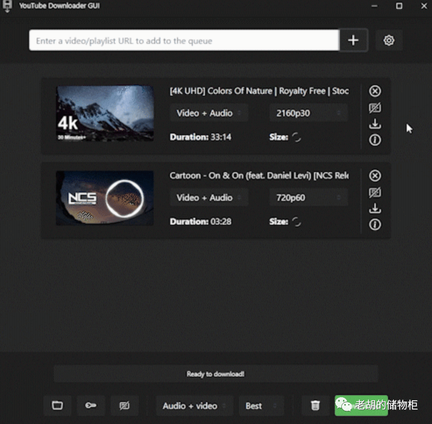This screenshot has height=424, width=432.
Task: Click the Cartoon - On & On video title
Action: coord(259,176)
